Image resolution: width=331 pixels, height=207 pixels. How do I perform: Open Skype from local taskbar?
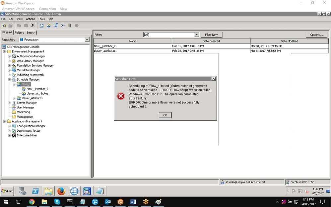57,202
